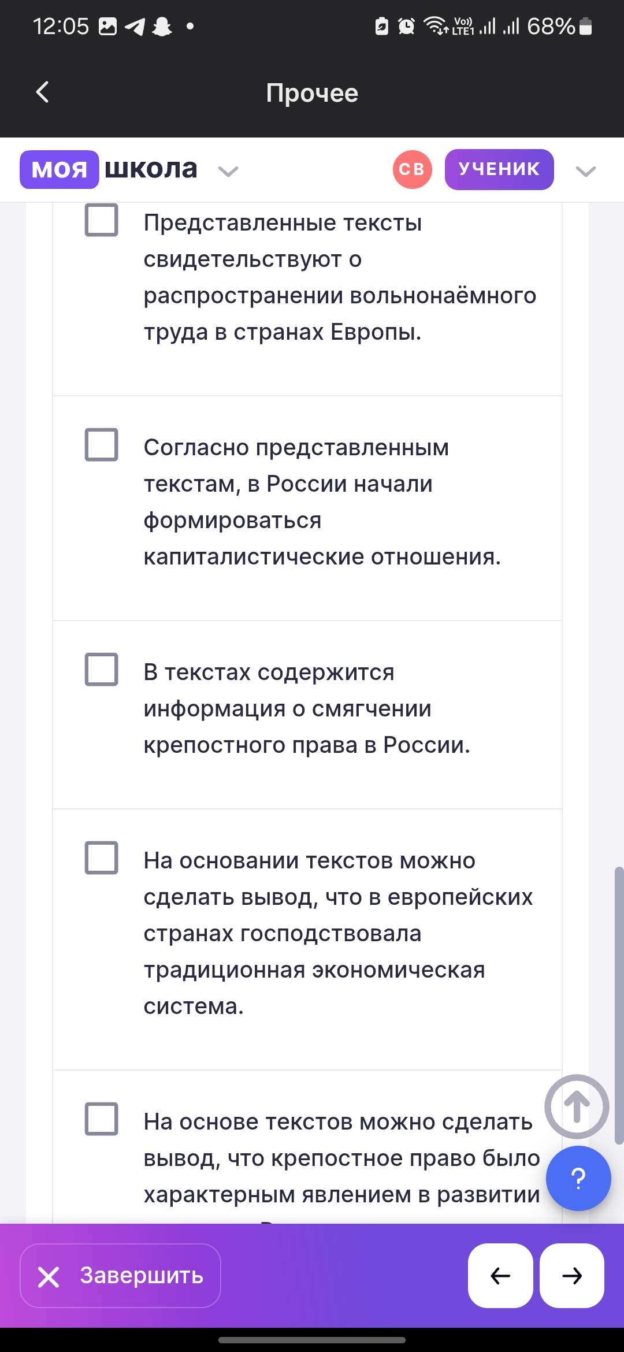Expand the Ученик role dropdown chevron
The width and height of the screenshot is (624, 1352).
coord(585,171)
